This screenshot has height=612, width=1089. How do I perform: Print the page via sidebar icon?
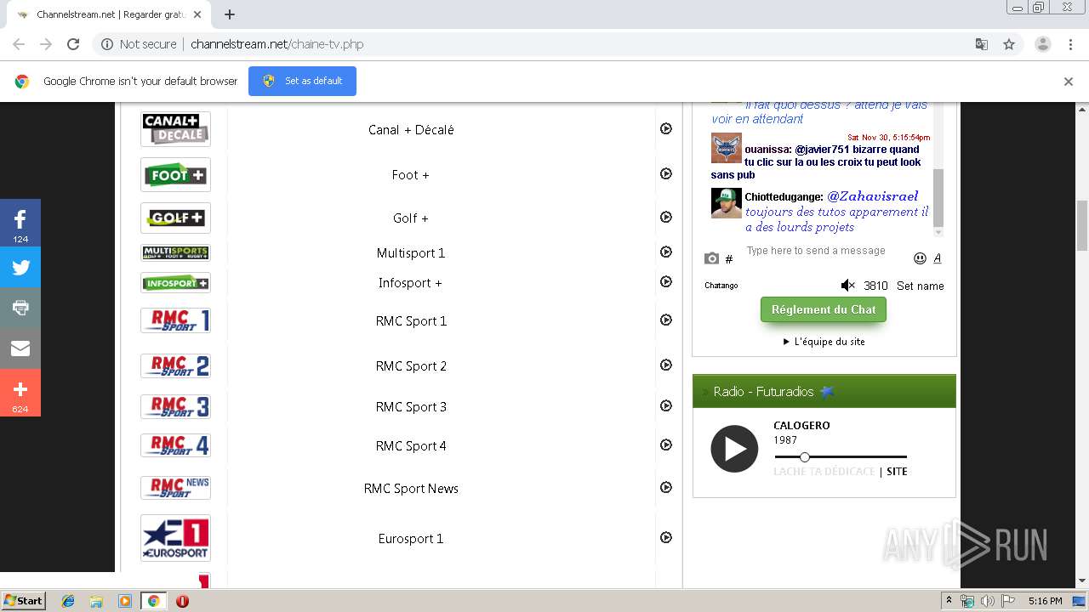[x=20, y=308]
